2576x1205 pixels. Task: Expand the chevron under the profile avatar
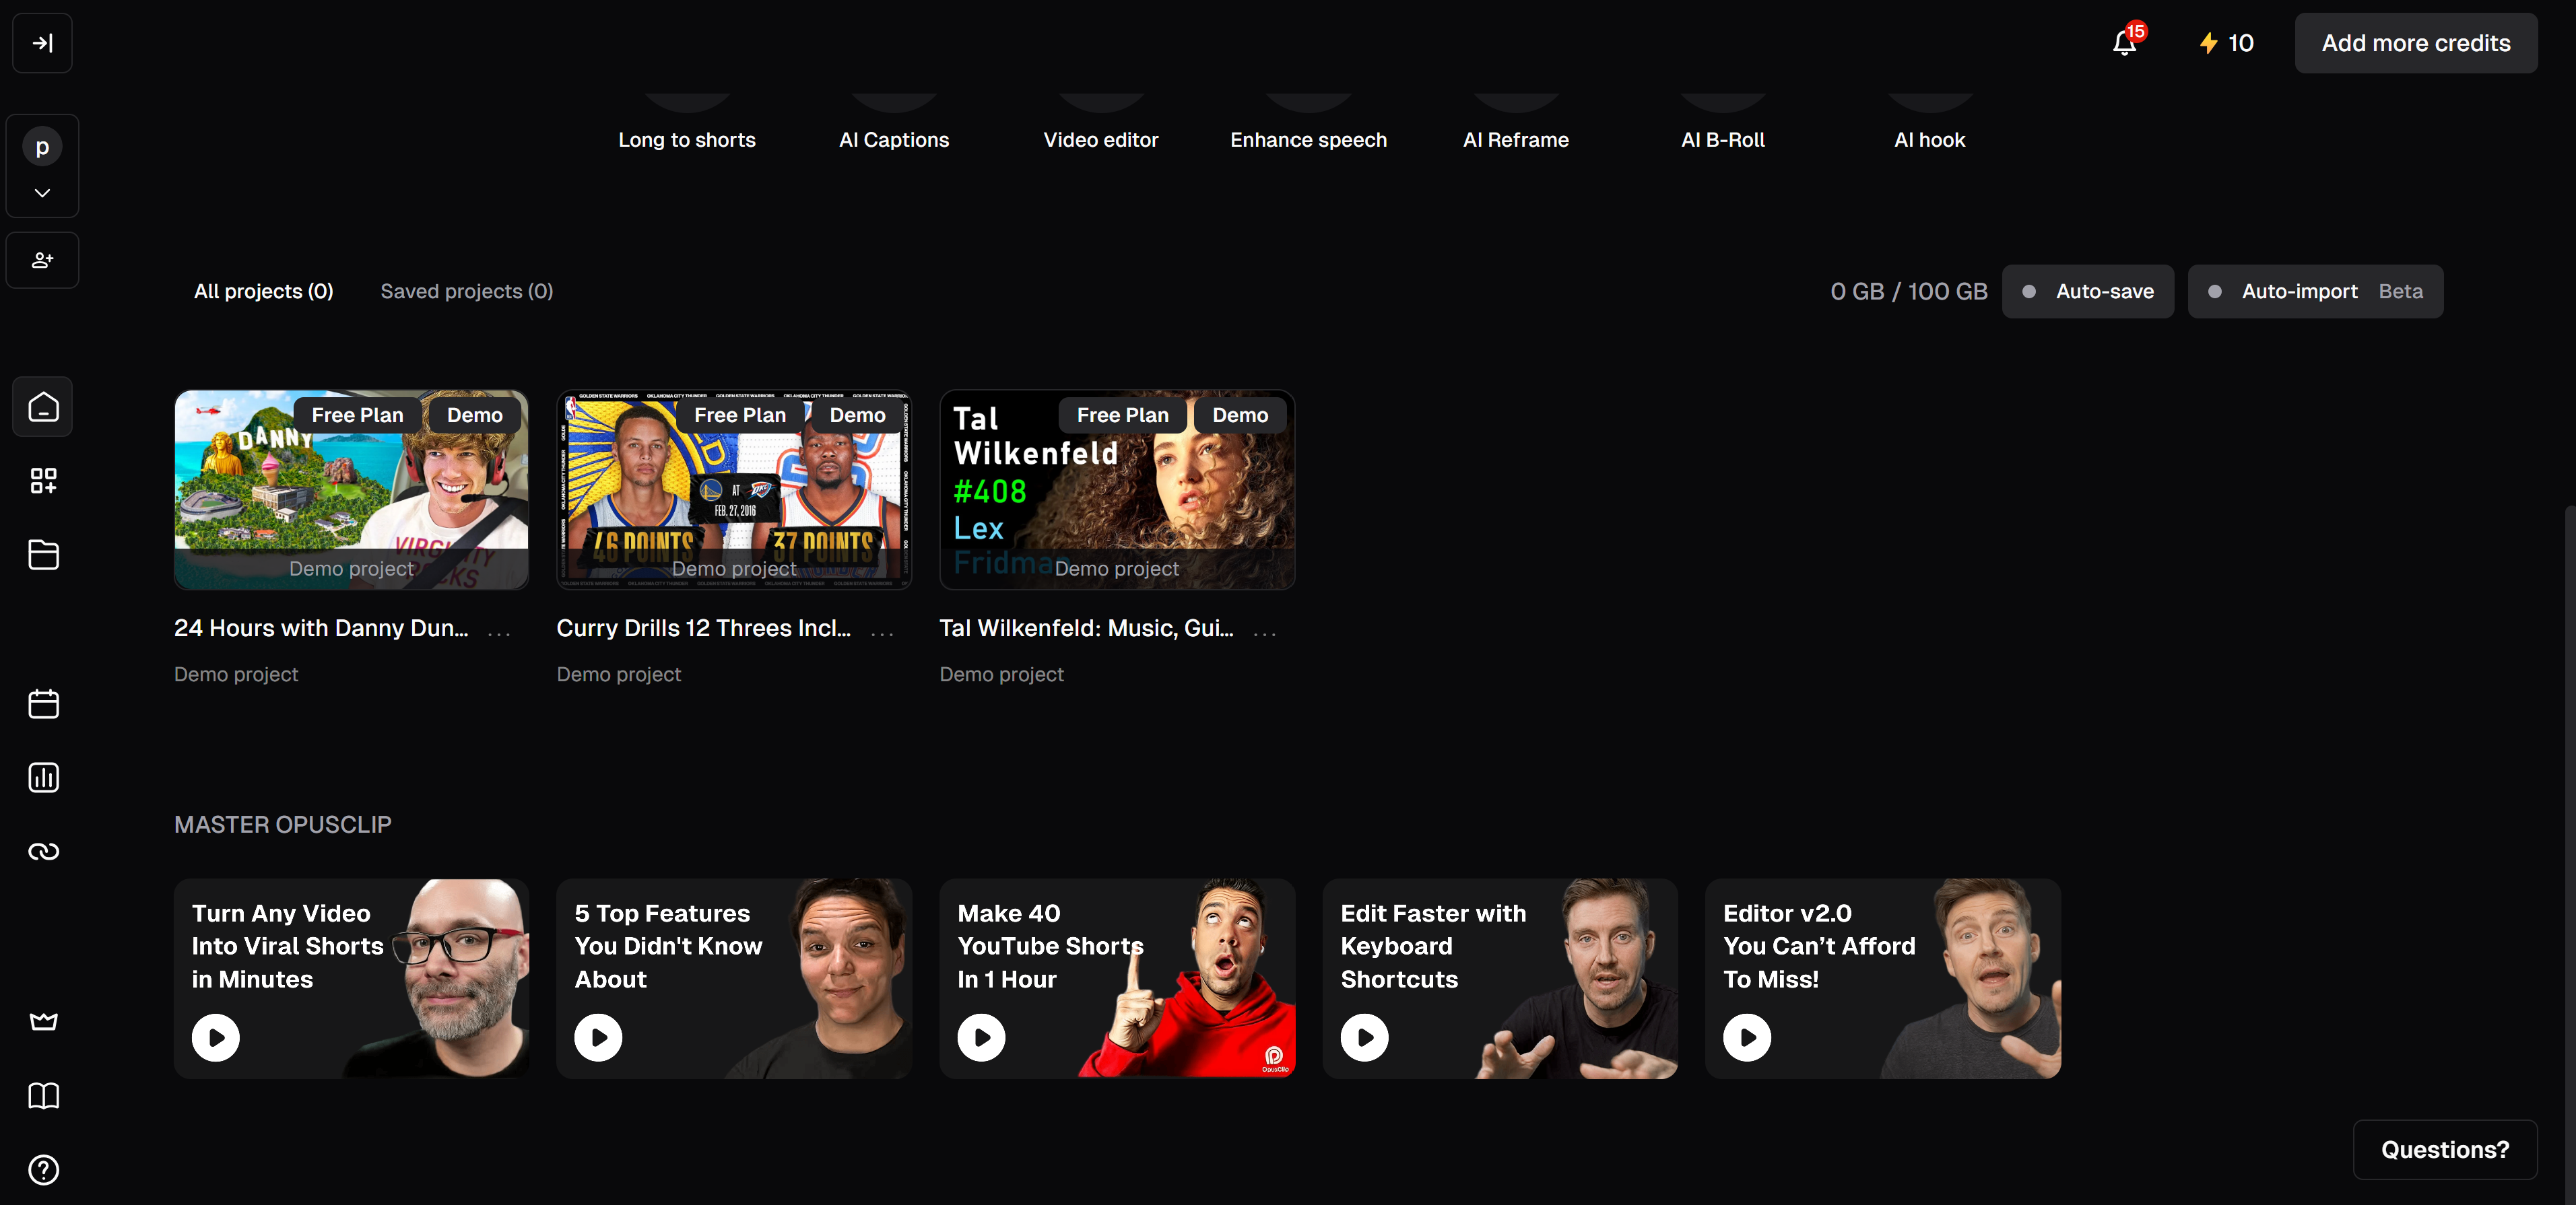coord(42,193)
